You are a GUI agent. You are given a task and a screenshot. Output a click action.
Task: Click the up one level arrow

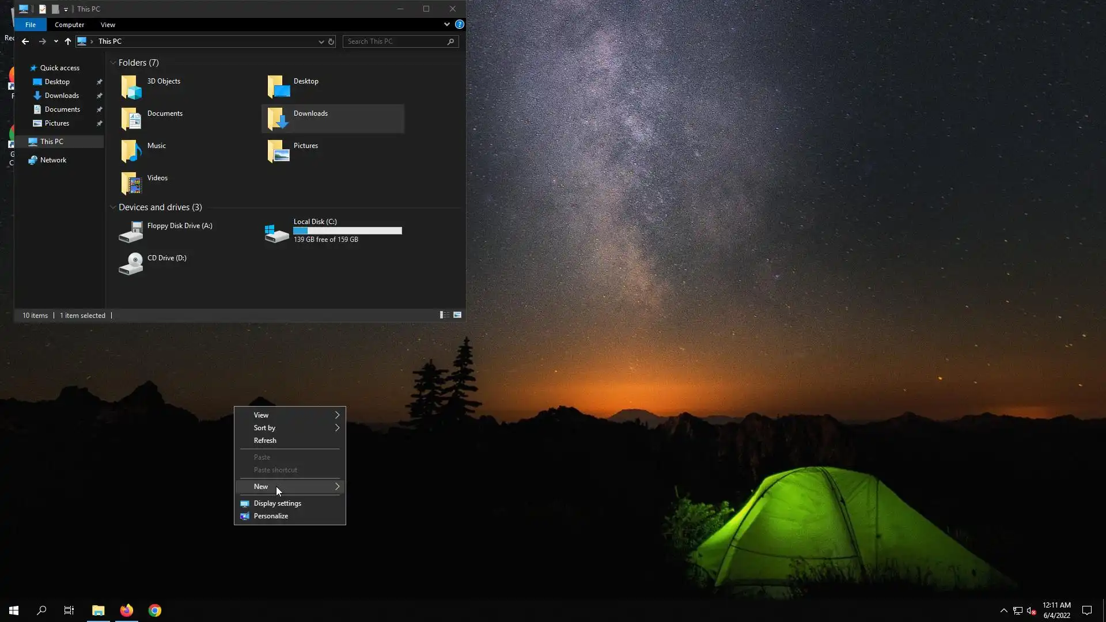(68, 41)
